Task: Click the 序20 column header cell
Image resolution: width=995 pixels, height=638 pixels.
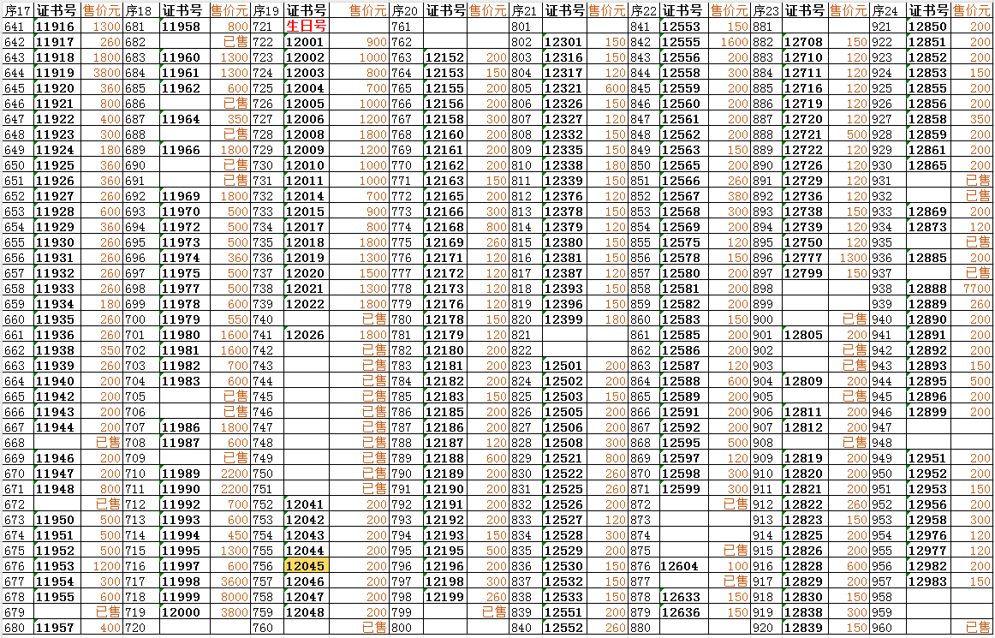Action: [x=404, y=11]
